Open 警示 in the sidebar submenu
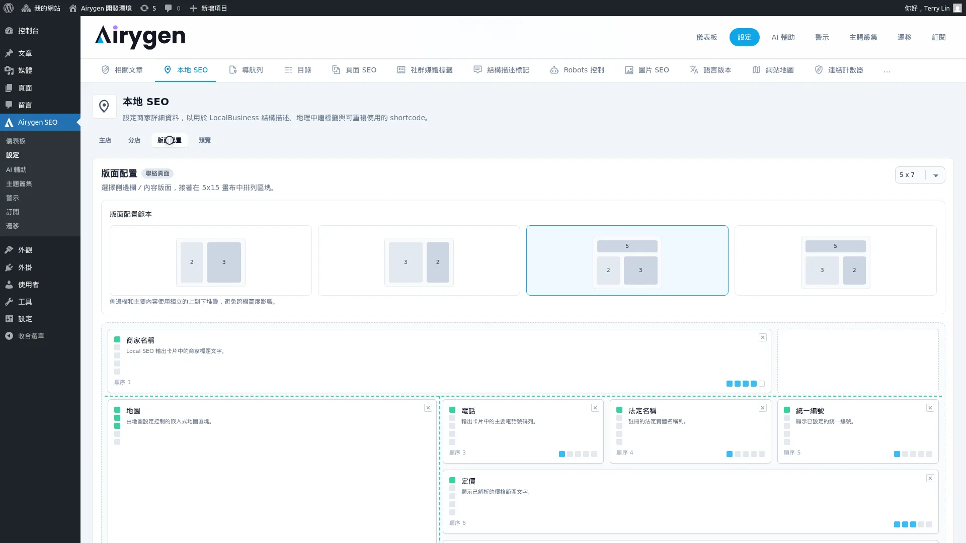Screen dimensions: 966x543 [x=40, y=198]
